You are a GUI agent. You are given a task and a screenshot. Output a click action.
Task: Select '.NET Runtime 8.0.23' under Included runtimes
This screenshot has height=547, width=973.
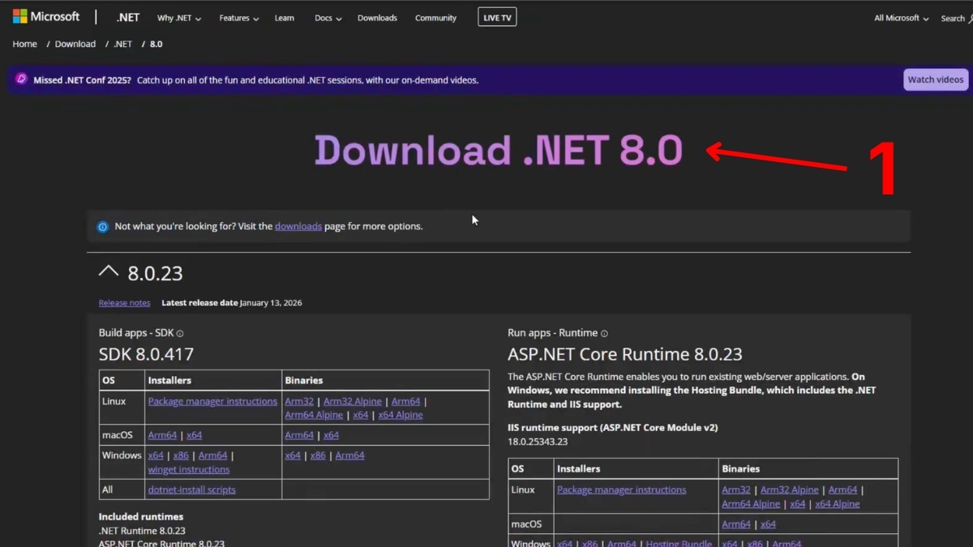tap(142, 531)
